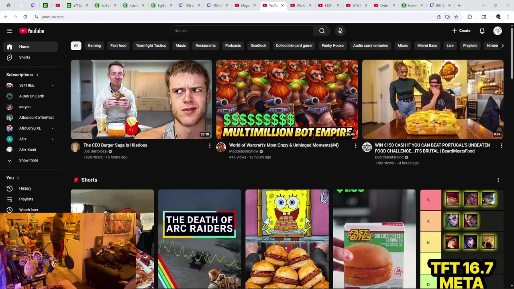Click Joe Bartolozzi channel avatar
This screenshot has width=514, height=289.
tap(75, 147)
